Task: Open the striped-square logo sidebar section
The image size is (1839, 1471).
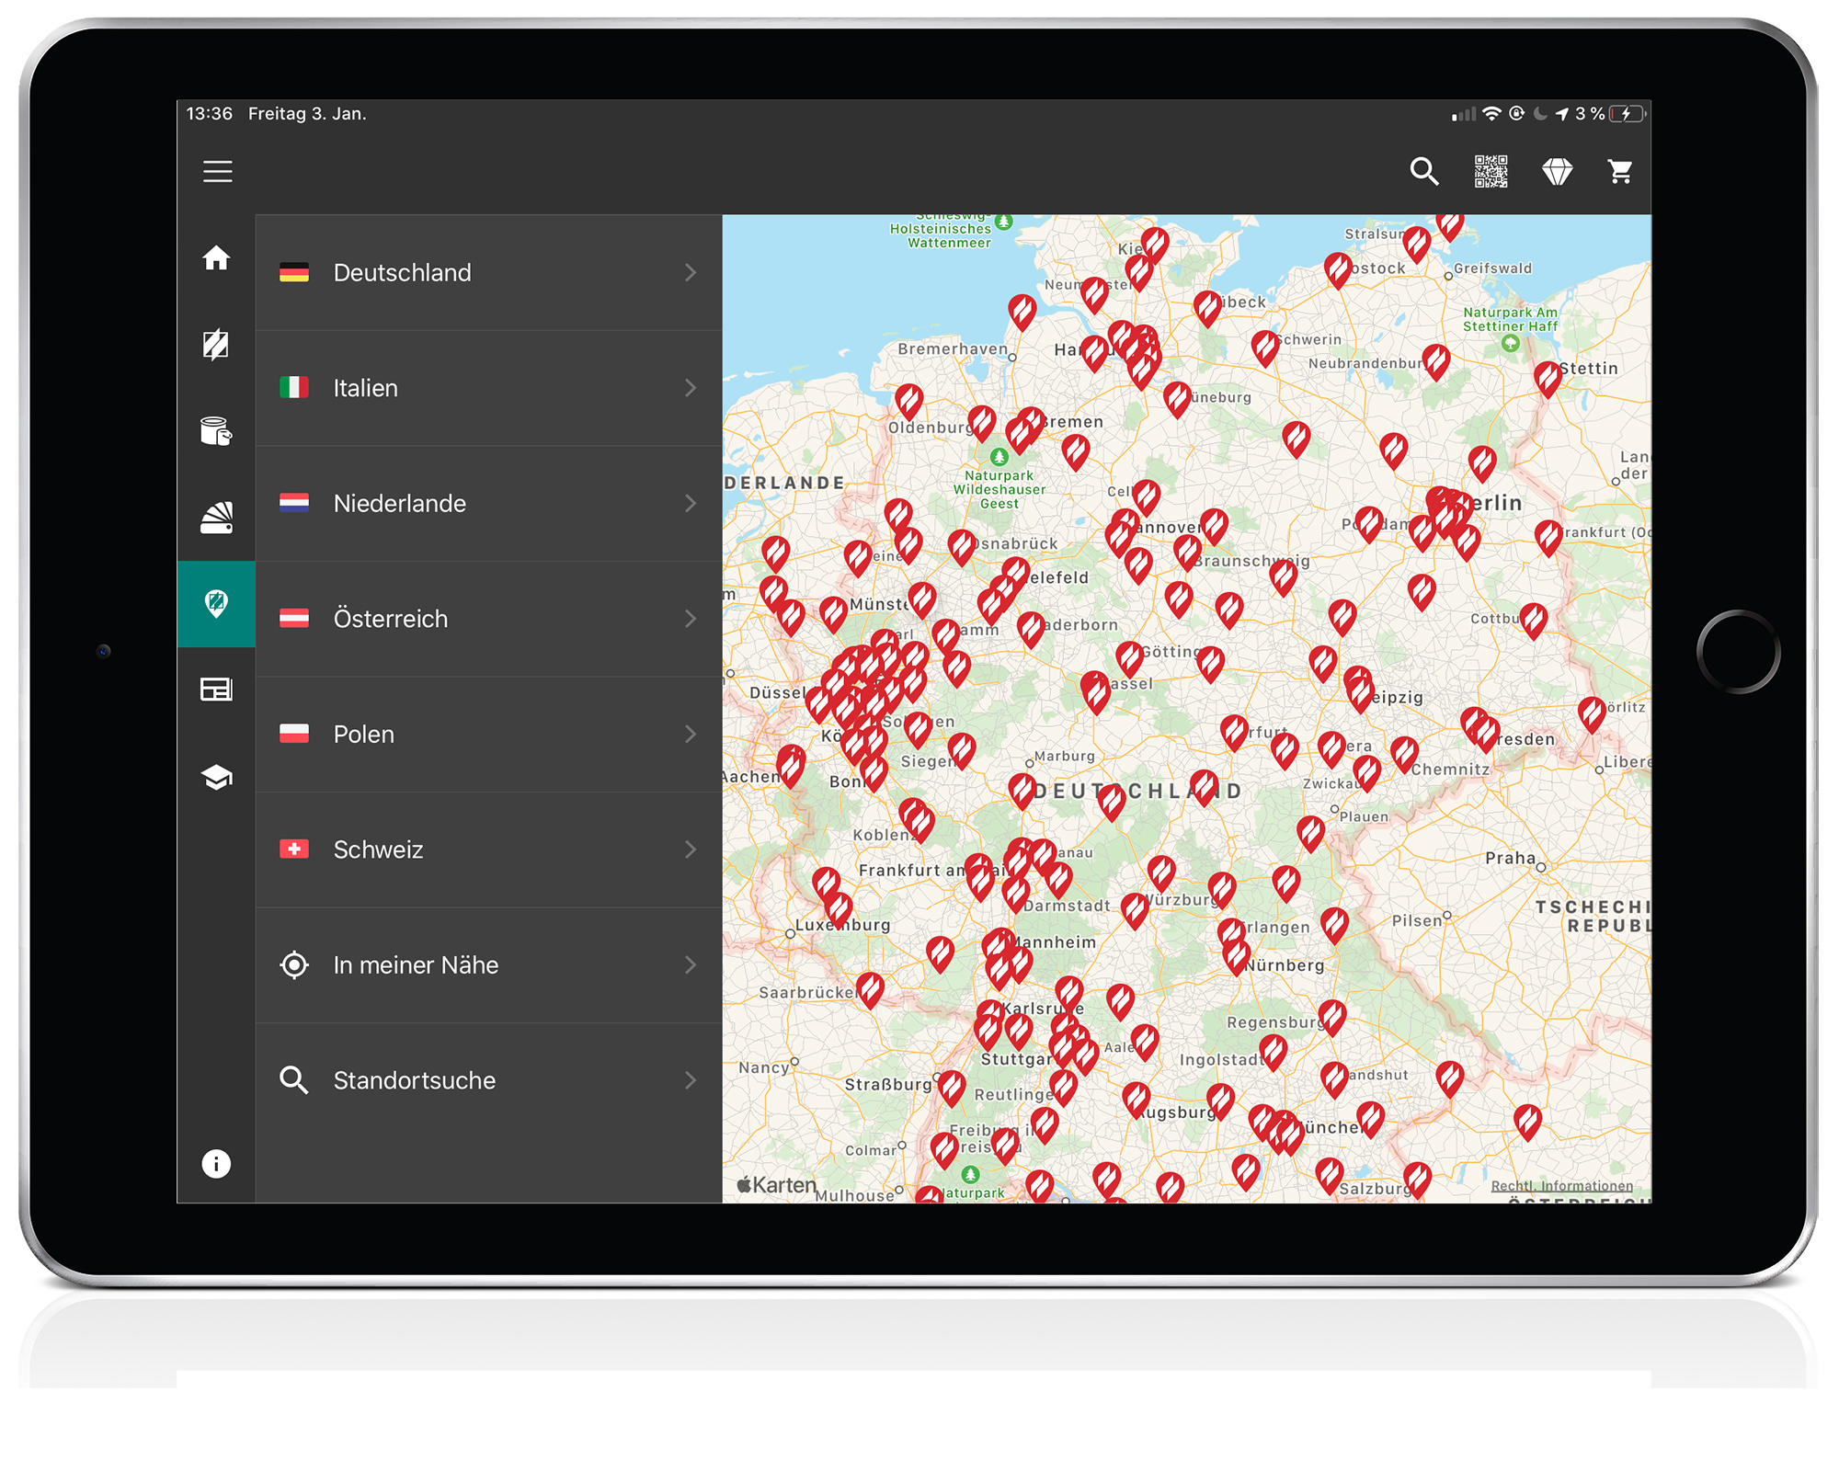Action: click(216, 344)
